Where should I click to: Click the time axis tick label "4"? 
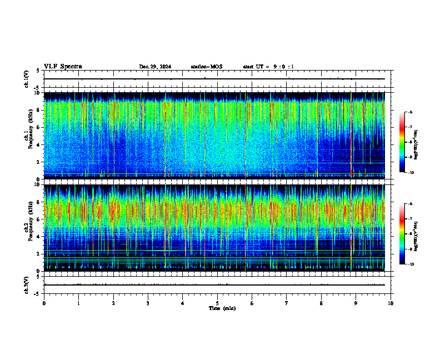coord(183,303)
